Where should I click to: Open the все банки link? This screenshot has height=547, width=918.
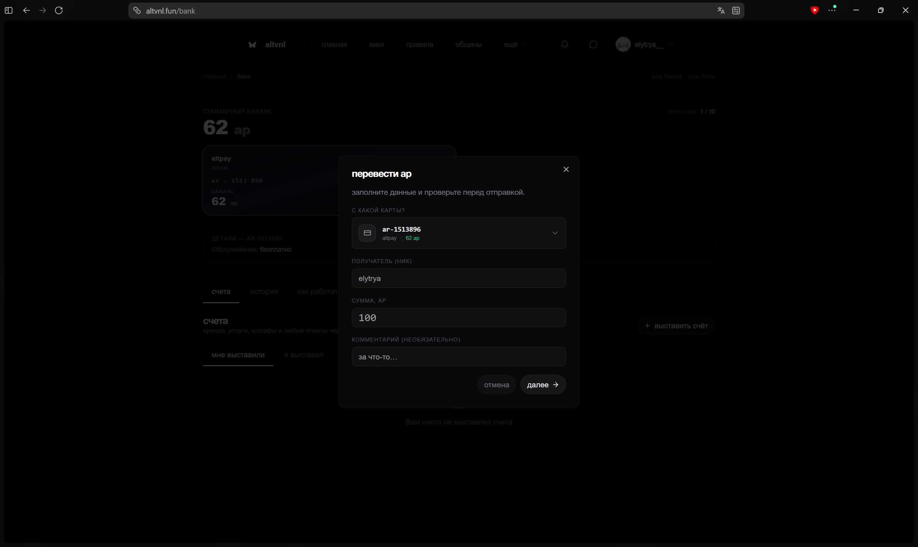click(x=666, y=76)
